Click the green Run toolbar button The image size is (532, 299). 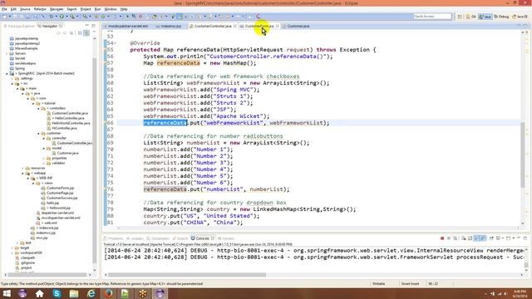[x=62, y=17]
